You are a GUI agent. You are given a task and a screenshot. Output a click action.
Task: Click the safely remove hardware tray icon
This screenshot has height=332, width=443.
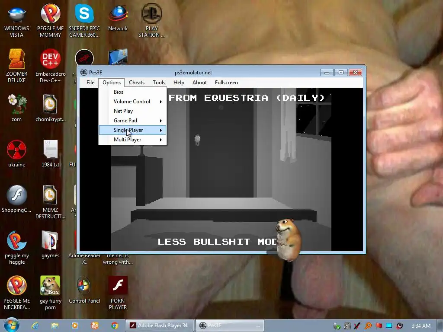click(x=337, y=326)
